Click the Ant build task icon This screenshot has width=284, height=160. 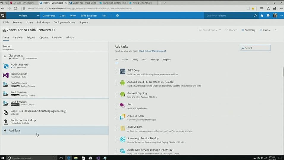pyautogui.click(x=123, y=106)
